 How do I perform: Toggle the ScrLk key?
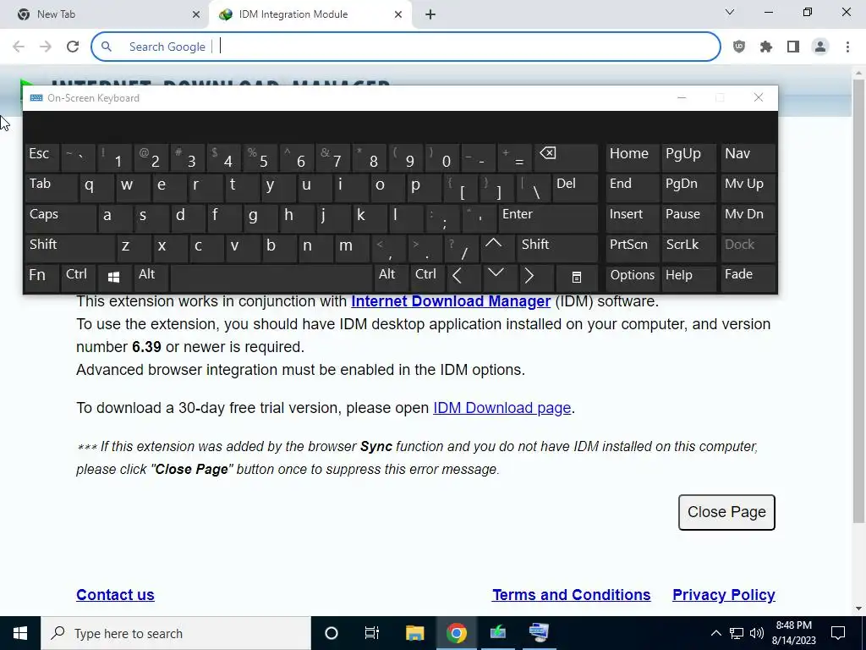click(x=688, y=247)
